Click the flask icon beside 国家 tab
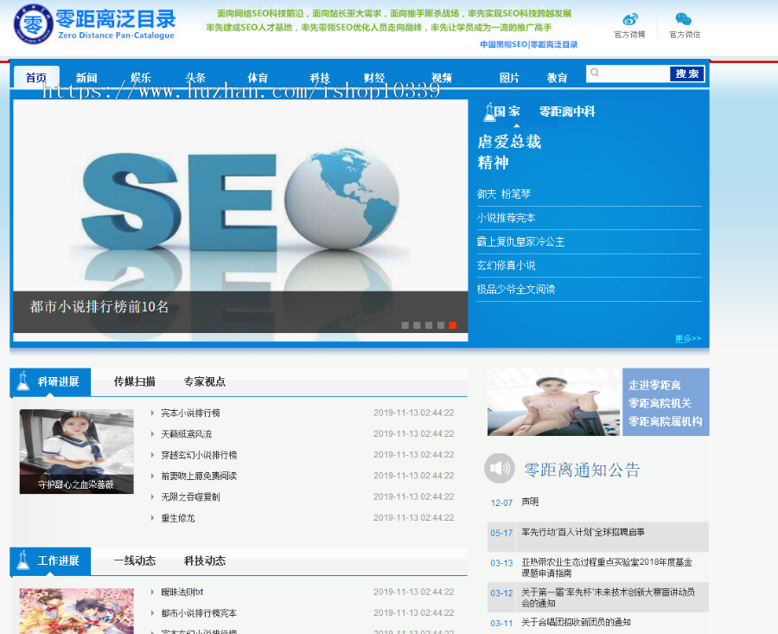The width and height of the screenshot is (778, 634). click(489, 112)
